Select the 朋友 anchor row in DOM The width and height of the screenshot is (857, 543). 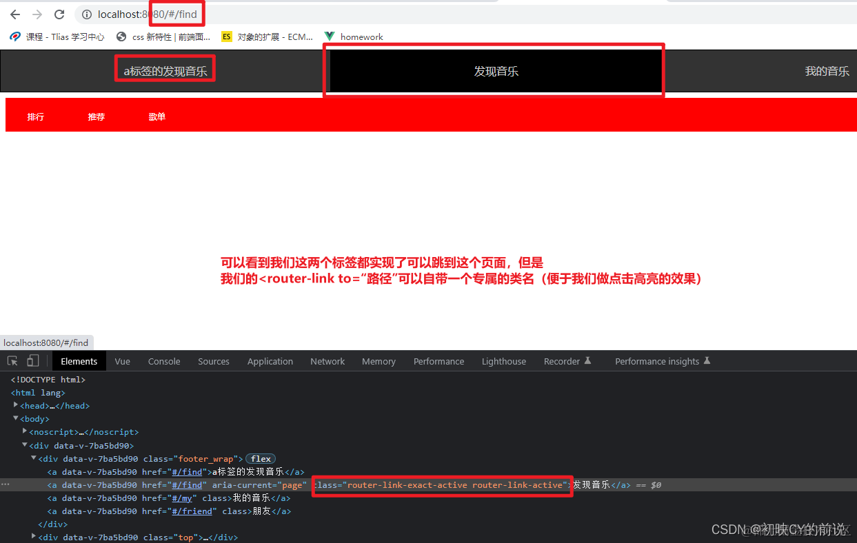click(169, 511)
